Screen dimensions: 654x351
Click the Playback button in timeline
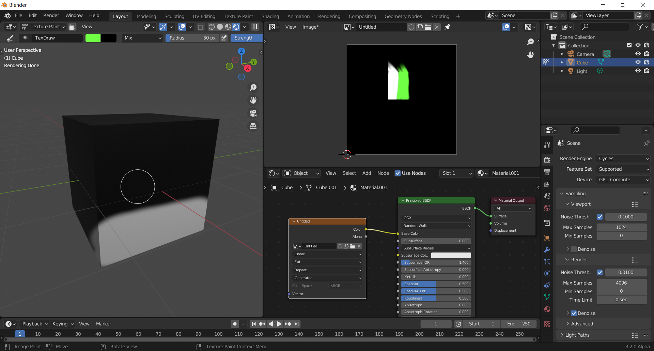34,324
